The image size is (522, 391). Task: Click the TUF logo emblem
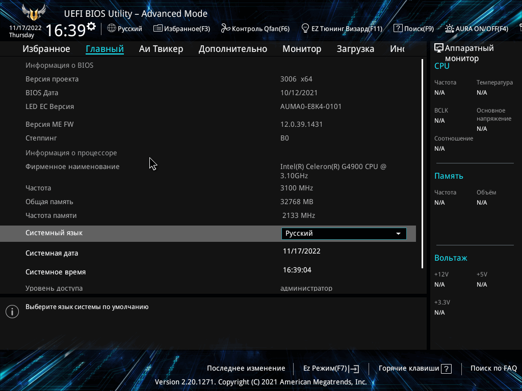tap(33, 13)
